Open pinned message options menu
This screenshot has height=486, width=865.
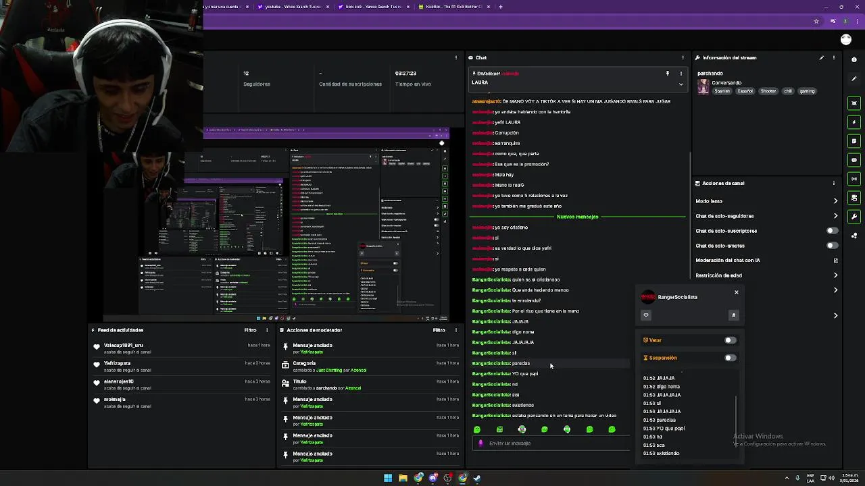(x=681, y=73)
